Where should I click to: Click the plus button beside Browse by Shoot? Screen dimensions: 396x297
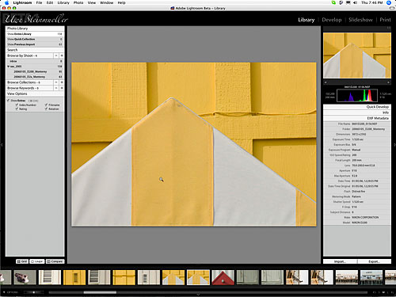coord(62,55)
